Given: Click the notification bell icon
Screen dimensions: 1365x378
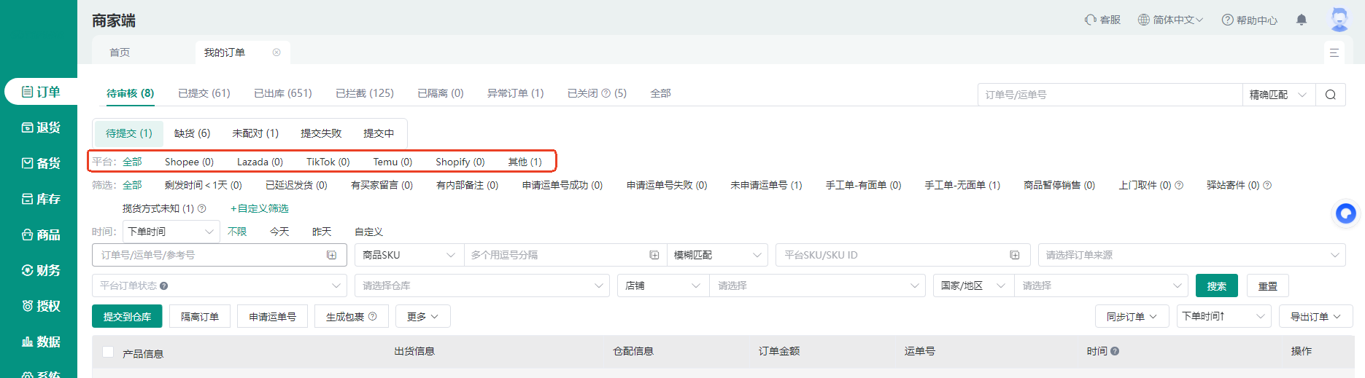Looking at the screenshot, I should pos(1301,20).
